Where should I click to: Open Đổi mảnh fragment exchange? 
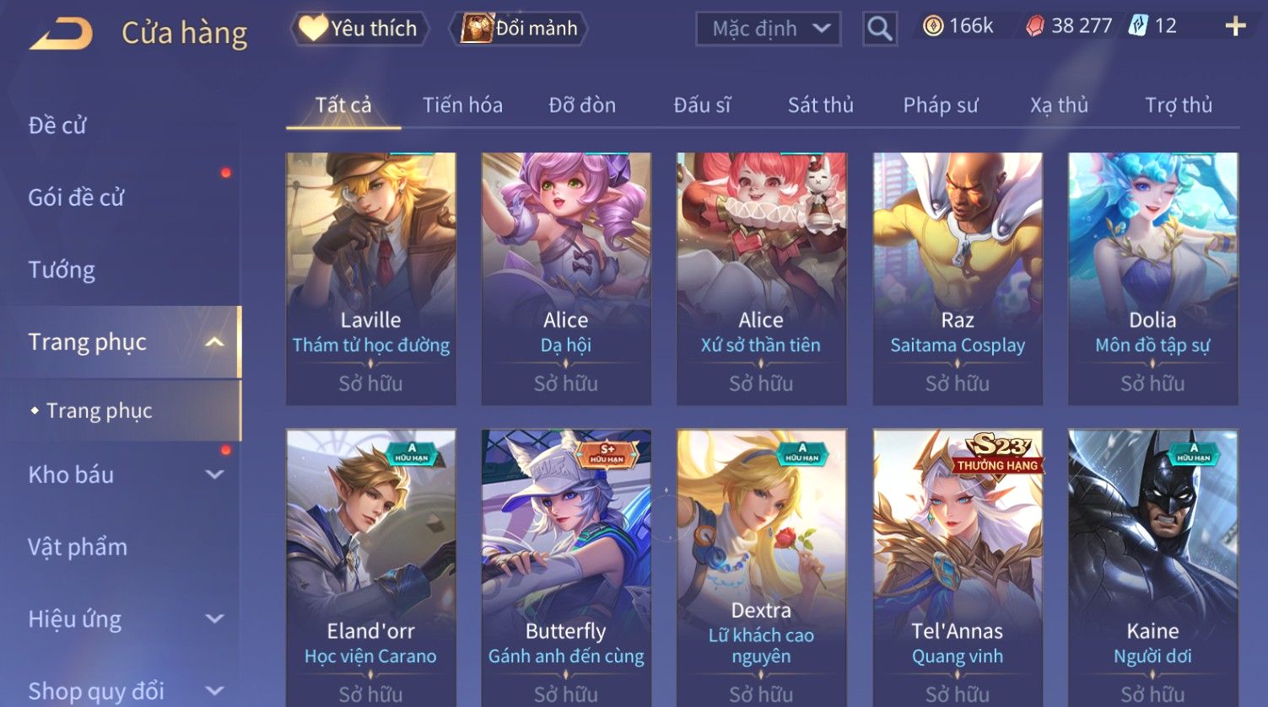click(x=521, y=29)
